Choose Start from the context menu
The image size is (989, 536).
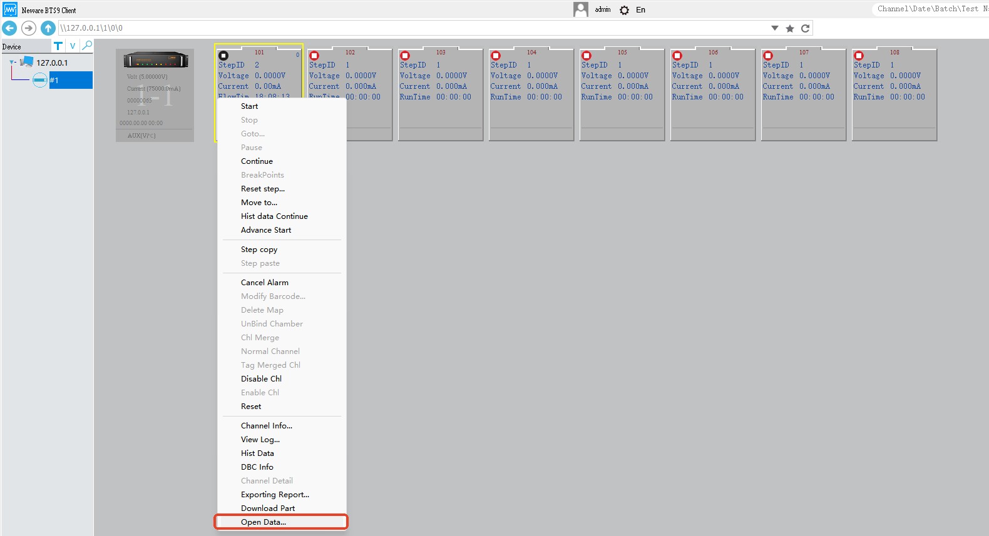tap(282, 106)
